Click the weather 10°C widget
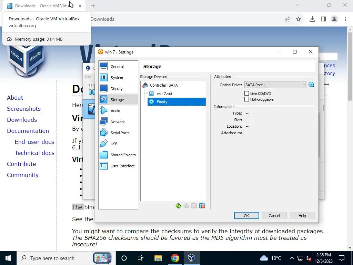The height and width of the screenshot is (265, 353). 271,258
